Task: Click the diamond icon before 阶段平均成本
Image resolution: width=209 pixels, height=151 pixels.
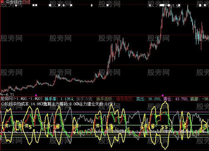Action: click(x=2, y=104)
